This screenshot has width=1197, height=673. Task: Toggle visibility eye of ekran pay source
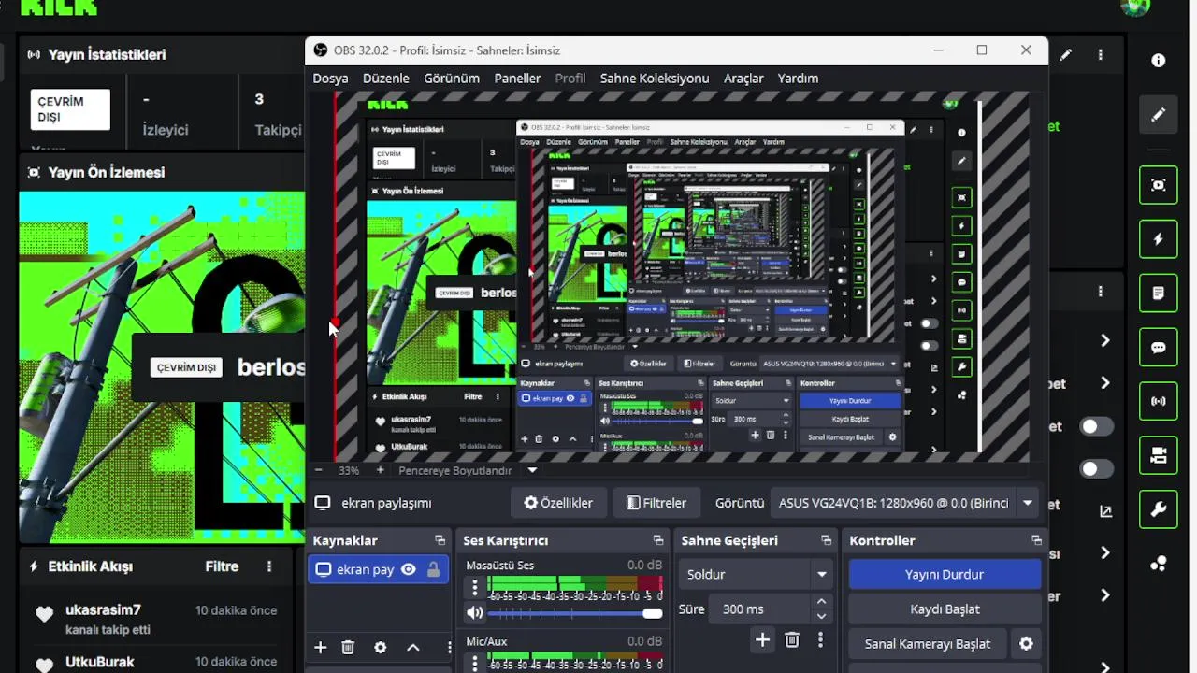[409, 569]
